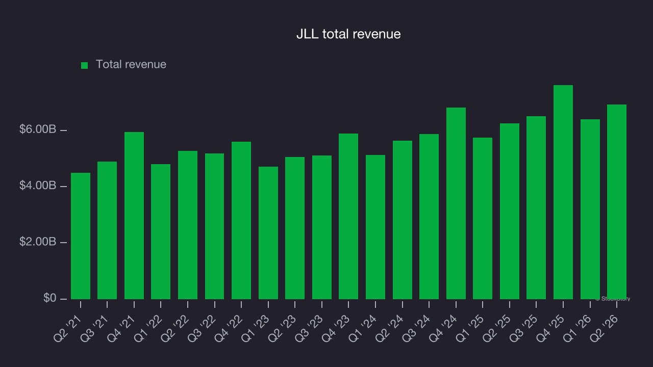Select the Q1 '24 revenue bar
Viewport: 653px width, 367px height.
pyautogui.click(x=375, y=227)
